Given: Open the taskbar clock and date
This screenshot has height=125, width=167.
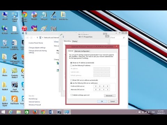Looking at the screenshot, I should click(x=161, y=112).
